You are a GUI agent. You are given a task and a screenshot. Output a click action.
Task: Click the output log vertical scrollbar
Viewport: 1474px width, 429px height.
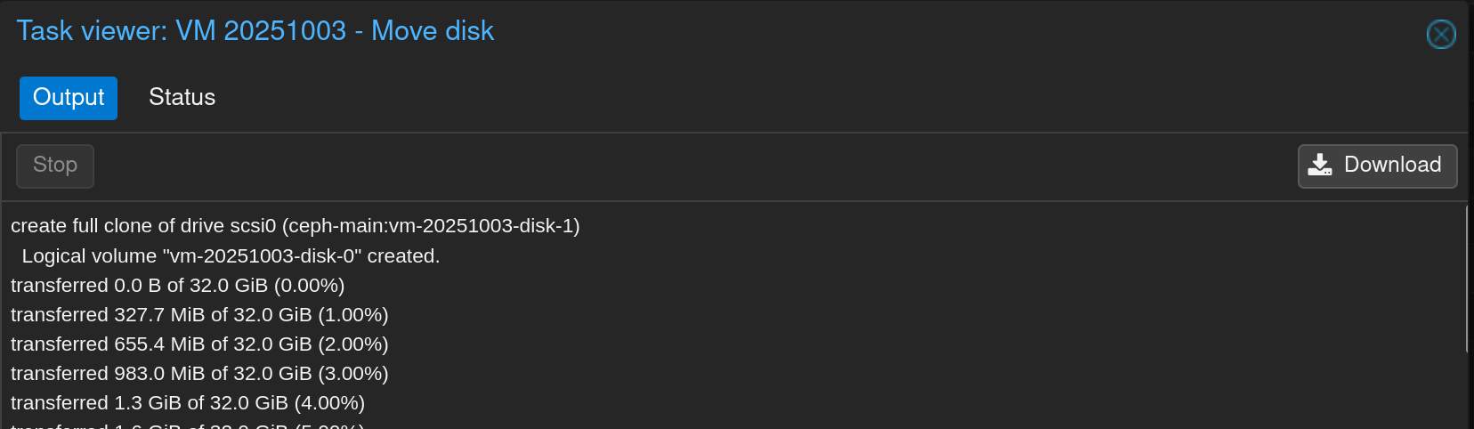(x=1466, y=278)
